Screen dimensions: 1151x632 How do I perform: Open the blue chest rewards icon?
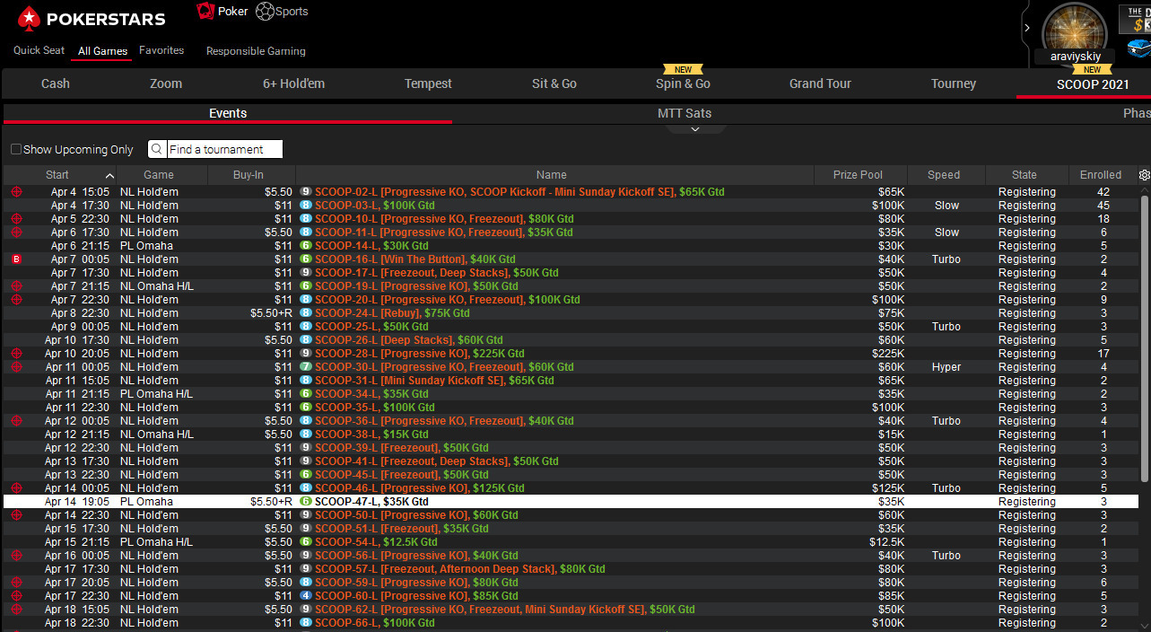click(1139, 48)
